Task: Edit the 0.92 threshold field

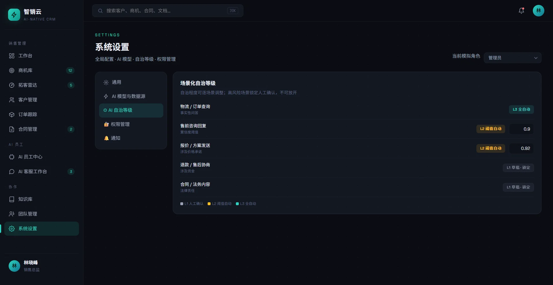Action: coord(521,148)
